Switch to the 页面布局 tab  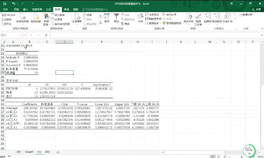[x=37, y=9]
